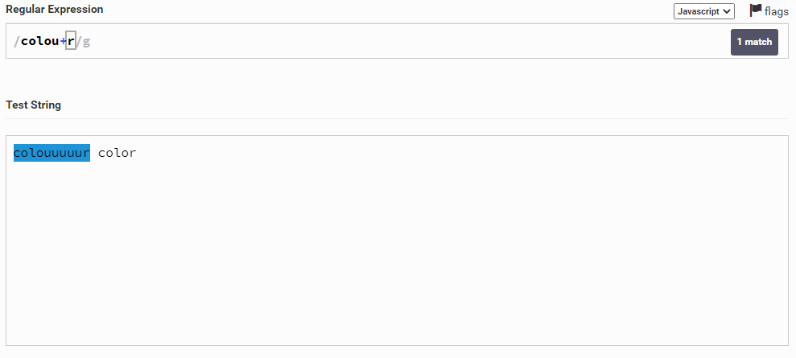The height and width of the screenshot is (358, 796).
Task: Click the boxed 'r' character in regex
Action: click(71, 41)
